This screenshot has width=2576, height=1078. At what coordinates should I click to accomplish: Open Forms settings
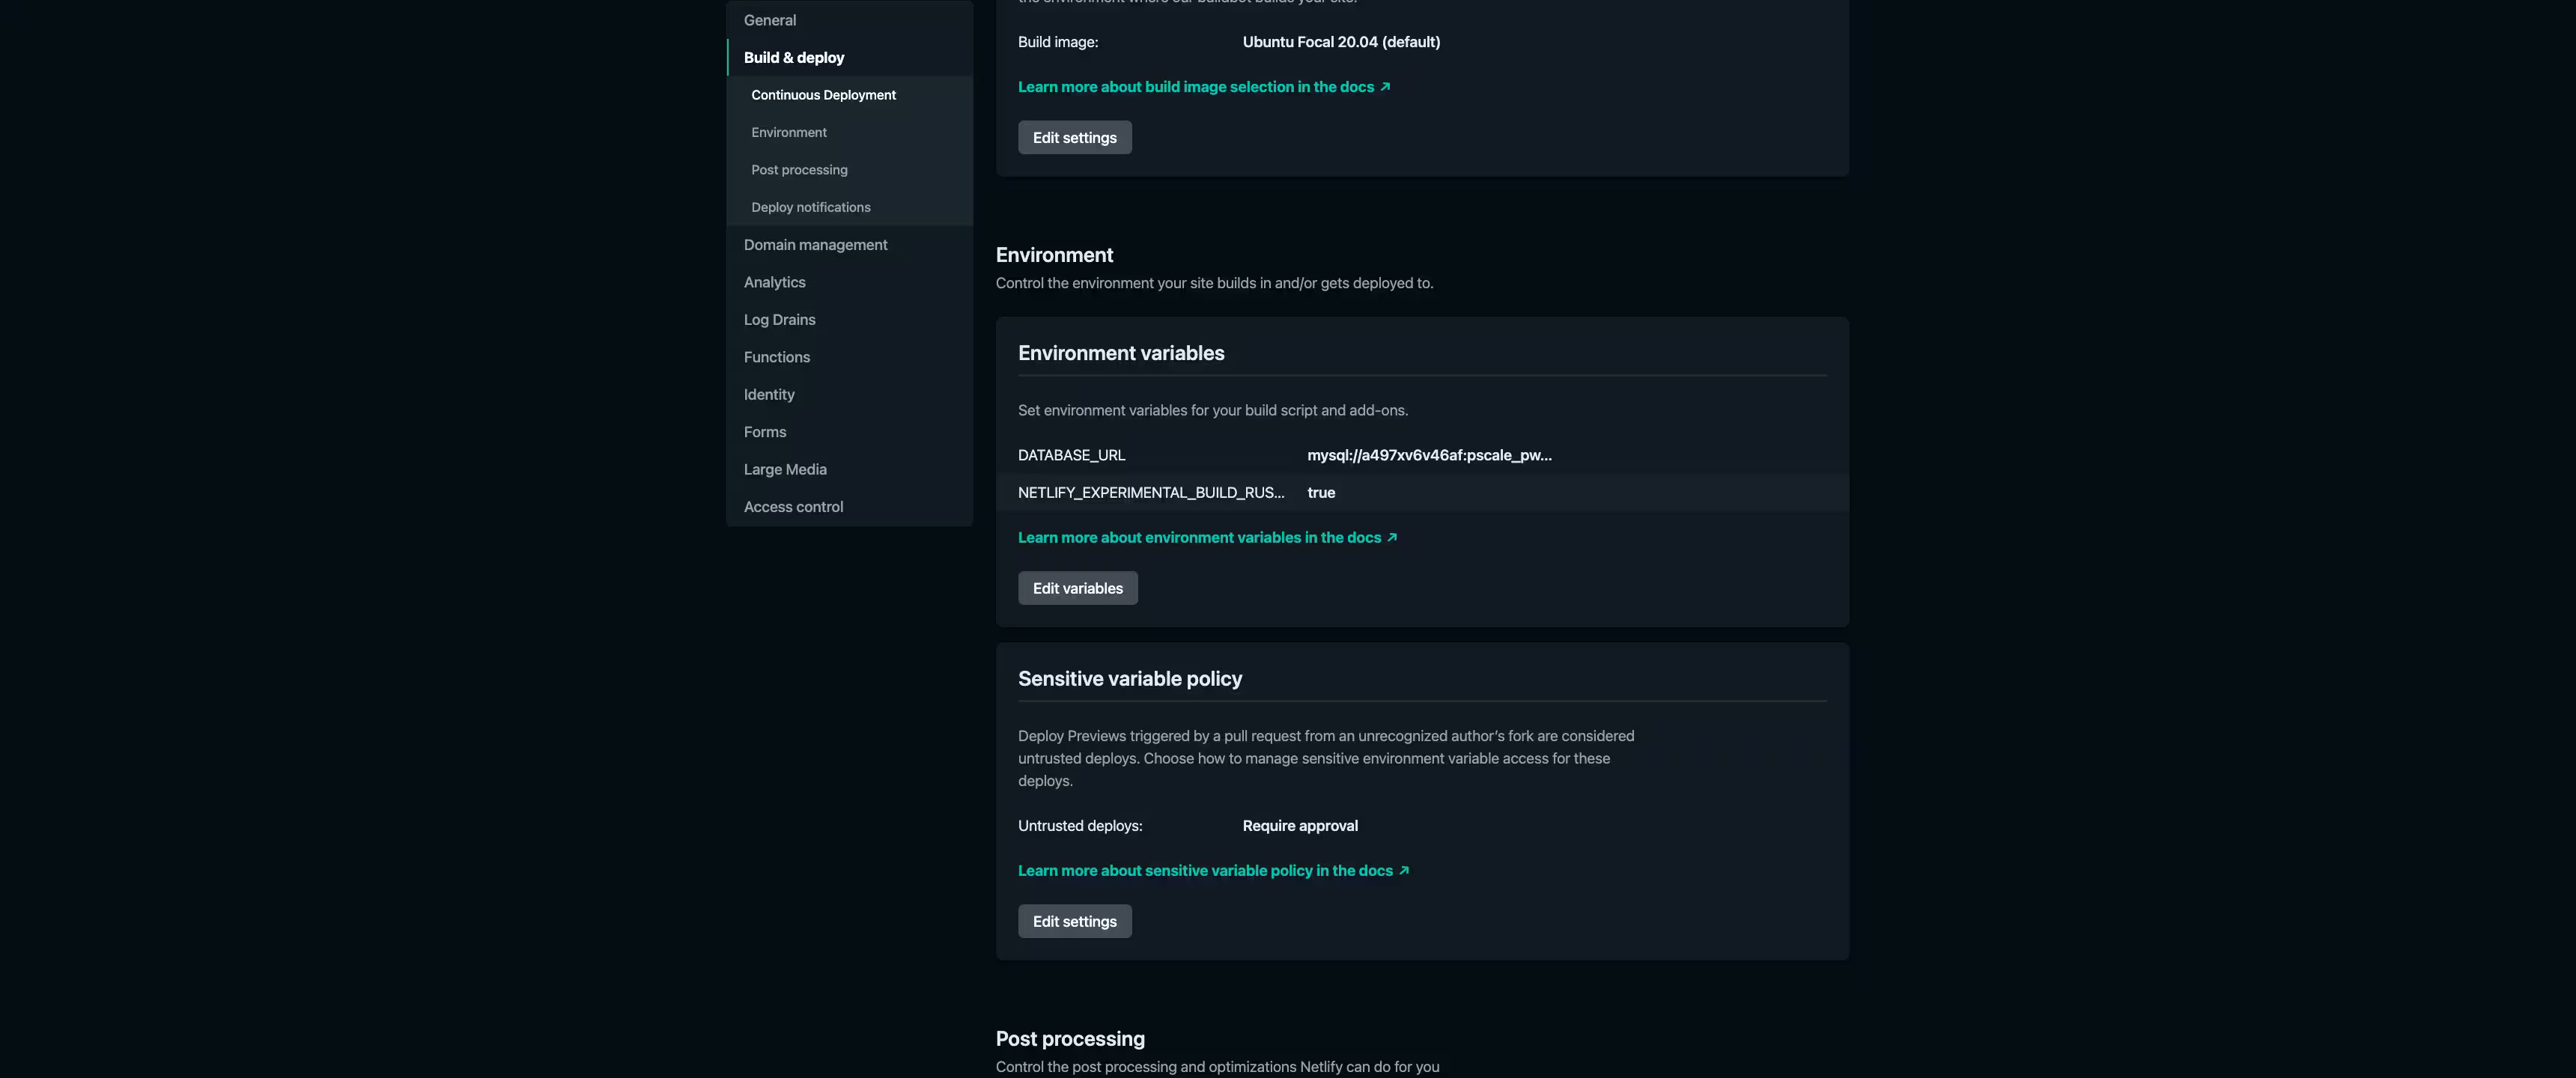[764, 432]
